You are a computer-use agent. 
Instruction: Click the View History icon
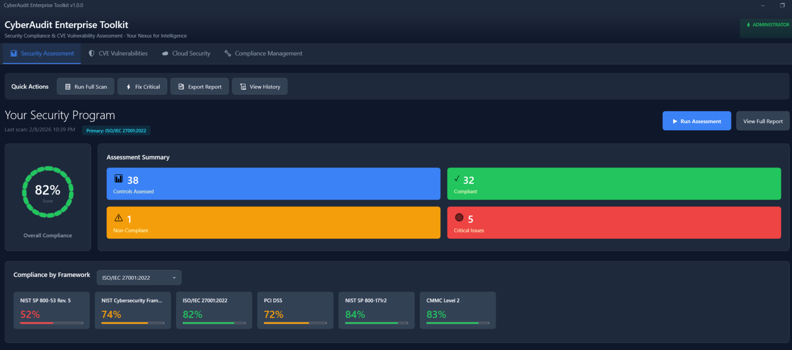point(243,87)
